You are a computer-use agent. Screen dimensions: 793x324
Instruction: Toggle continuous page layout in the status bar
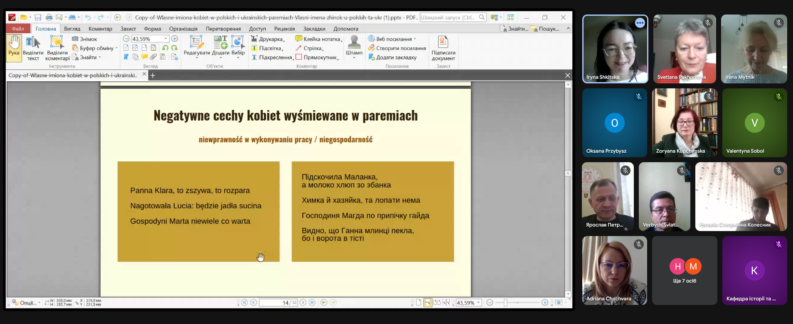click(428, 302)
